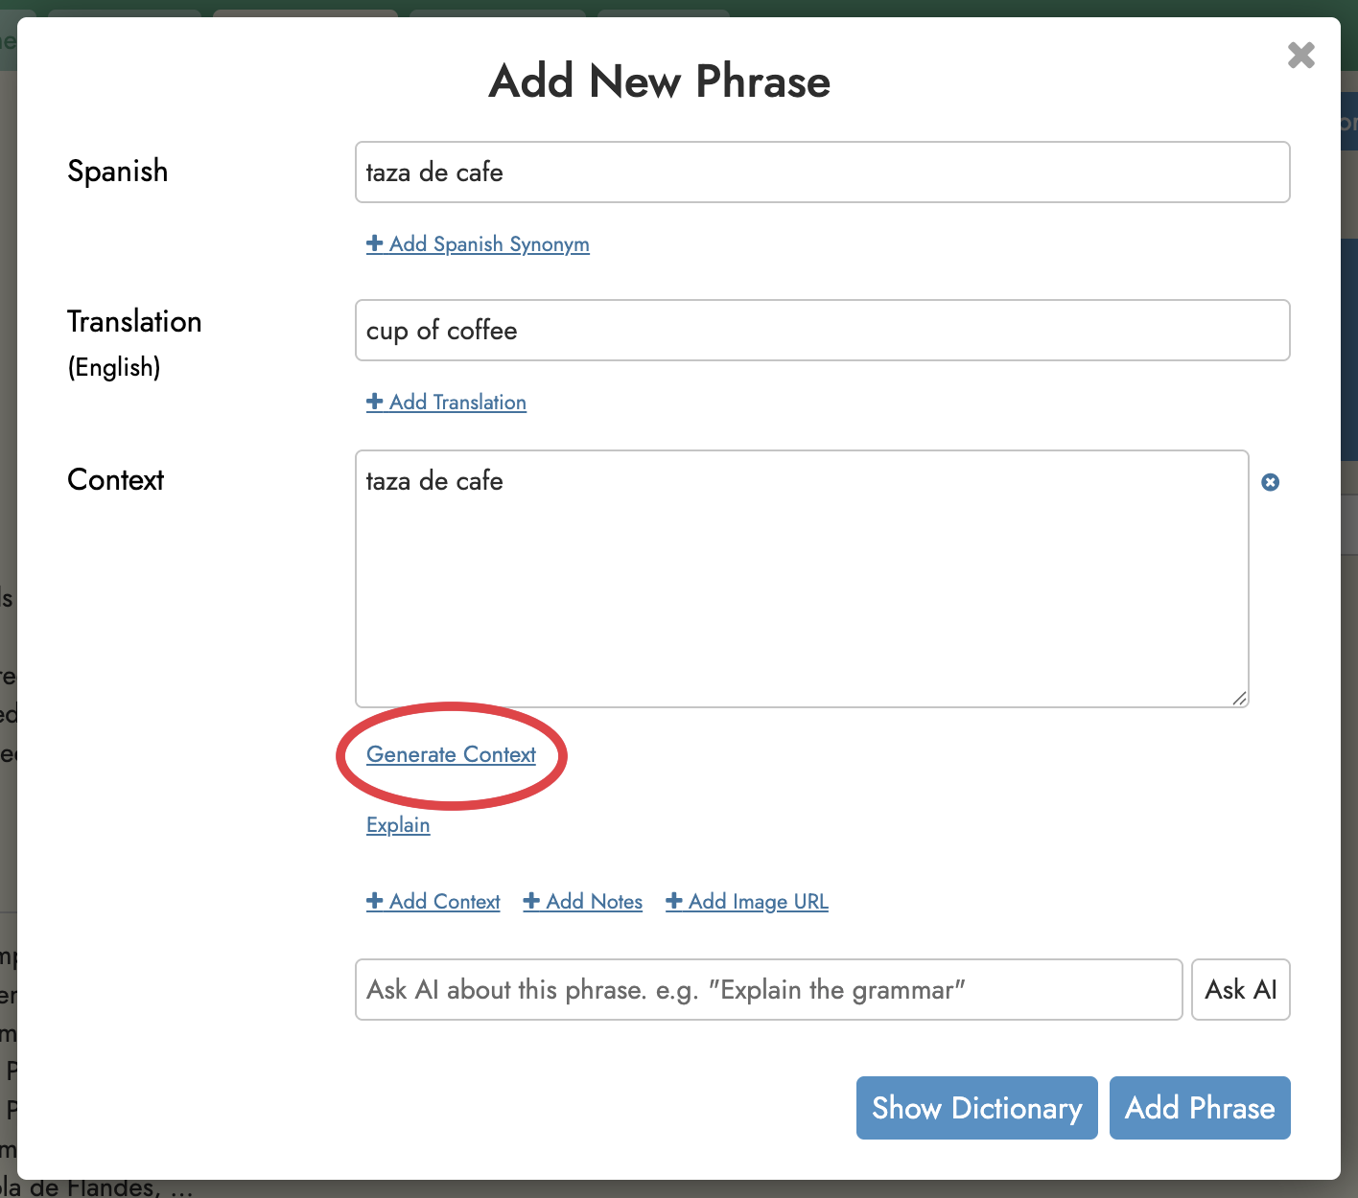Focus the Ask AI question field
The height and width of the screenshot is (1198, 1358).
(768, 989)
